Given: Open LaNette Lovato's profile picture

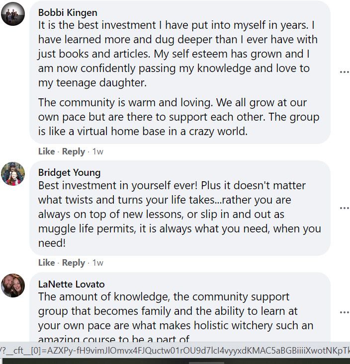Looking at the screenshot, I should coord(13,286).
